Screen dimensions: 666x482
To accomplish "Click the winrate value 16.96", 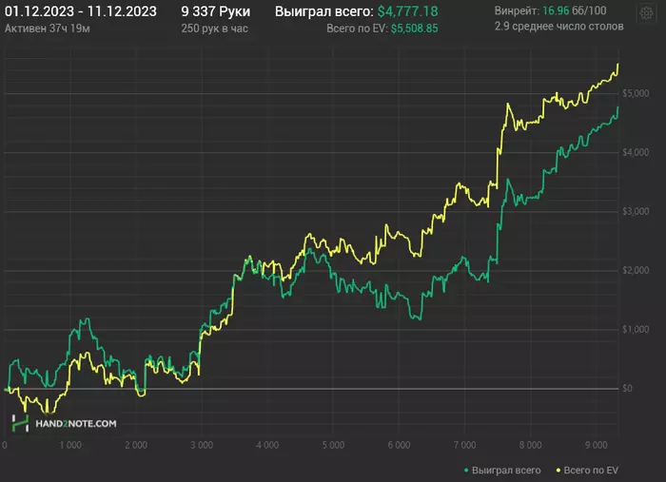I will [556, 10].
